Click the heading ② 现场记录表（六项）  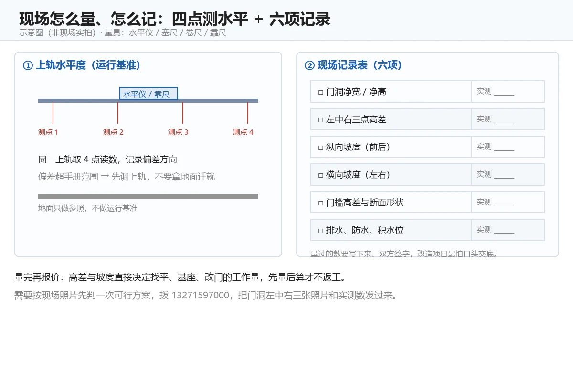click(354, 65)
